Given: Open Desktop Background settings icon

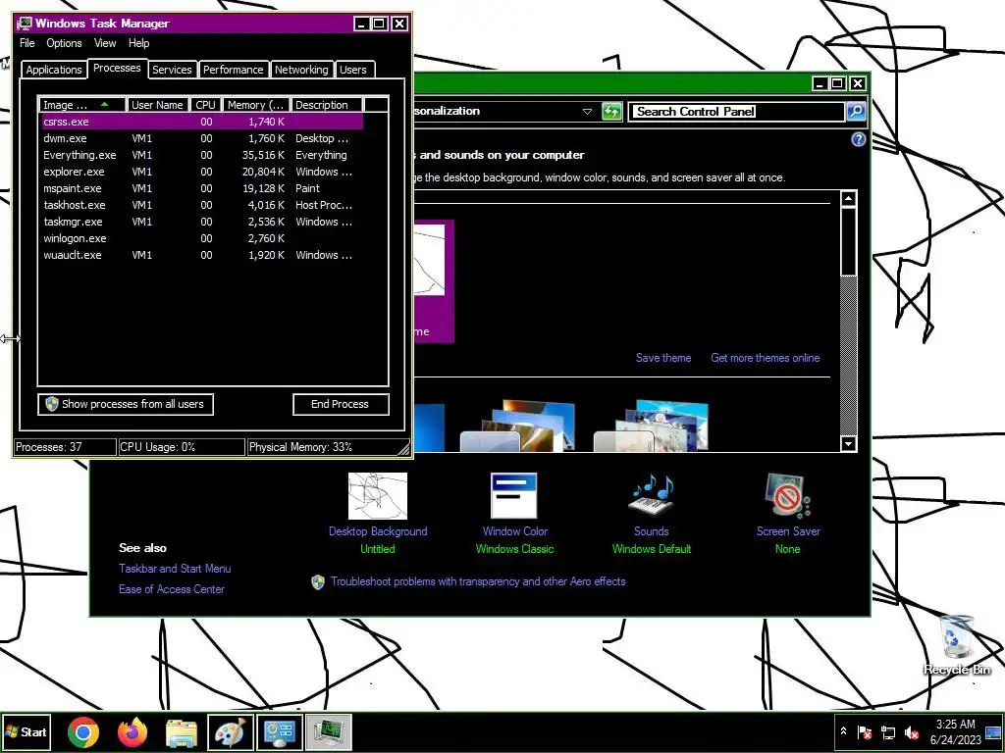Looking at the screenshot, I should coord(378,496).
